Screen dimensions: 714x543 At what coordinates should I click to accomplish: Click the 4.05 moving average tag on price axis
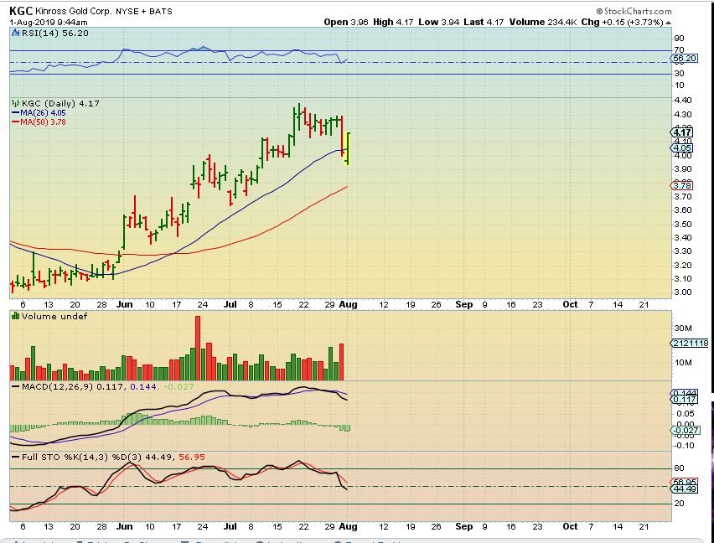(x=682, y=148)
